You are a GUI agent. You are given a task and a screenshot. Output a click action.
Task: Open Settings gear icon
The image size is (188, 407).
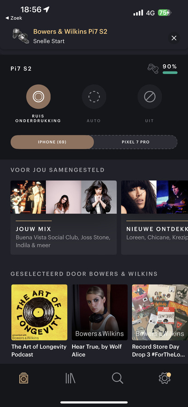pyautogui.click(x=164, y=379)
